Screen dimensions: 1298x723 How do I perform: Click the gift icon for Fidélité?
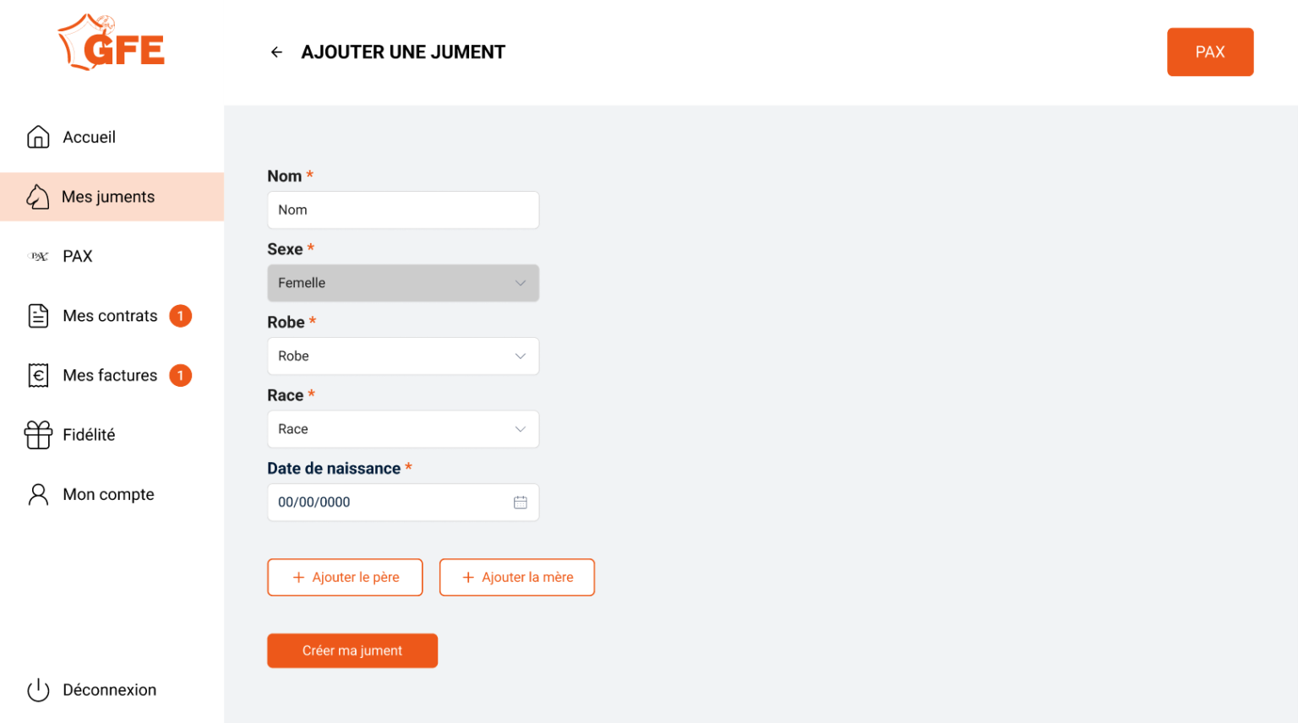[38, 435]
